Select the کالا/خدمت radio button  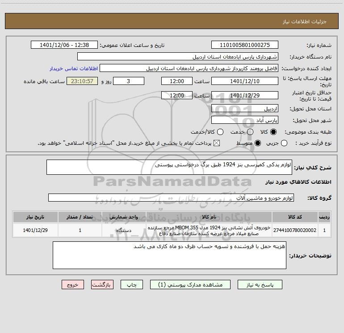[220, 132]
